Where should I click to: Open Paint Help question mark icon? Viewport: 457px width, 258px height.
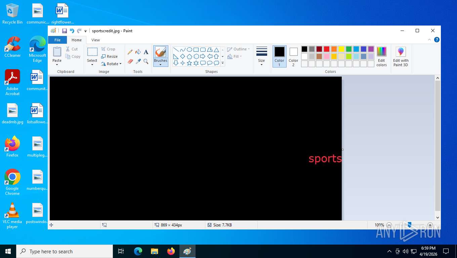coord(437,40)
